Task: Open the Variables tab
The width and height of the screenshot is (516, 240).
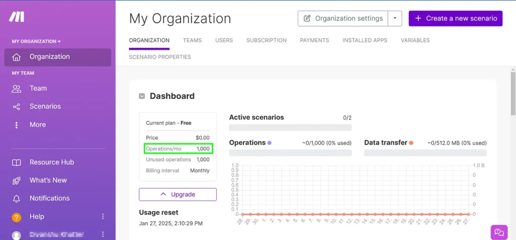Action: click(x=415, y=40)
